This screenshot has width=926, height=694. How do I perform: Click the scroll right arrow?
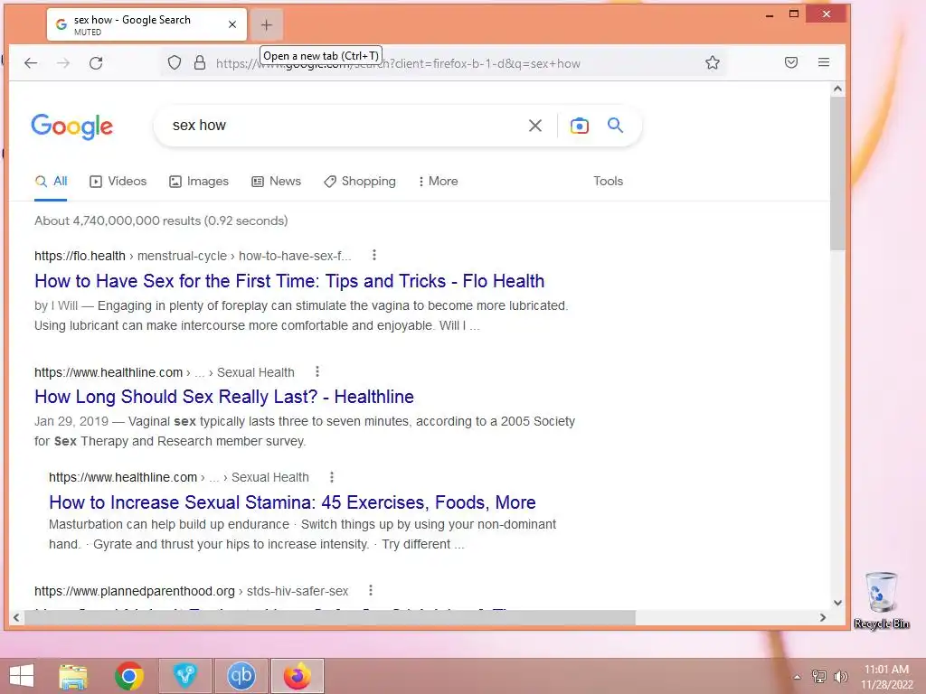(x=823, y=618)
